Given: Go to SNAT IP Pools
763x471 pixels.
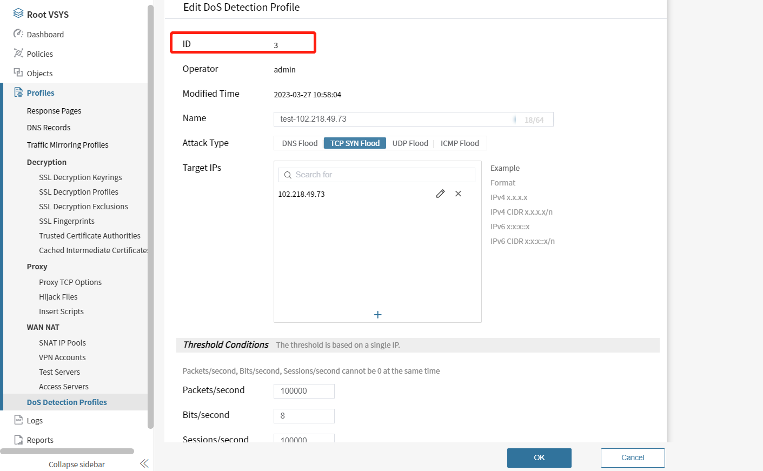Looking at the screenshot, I should (62, 343).
